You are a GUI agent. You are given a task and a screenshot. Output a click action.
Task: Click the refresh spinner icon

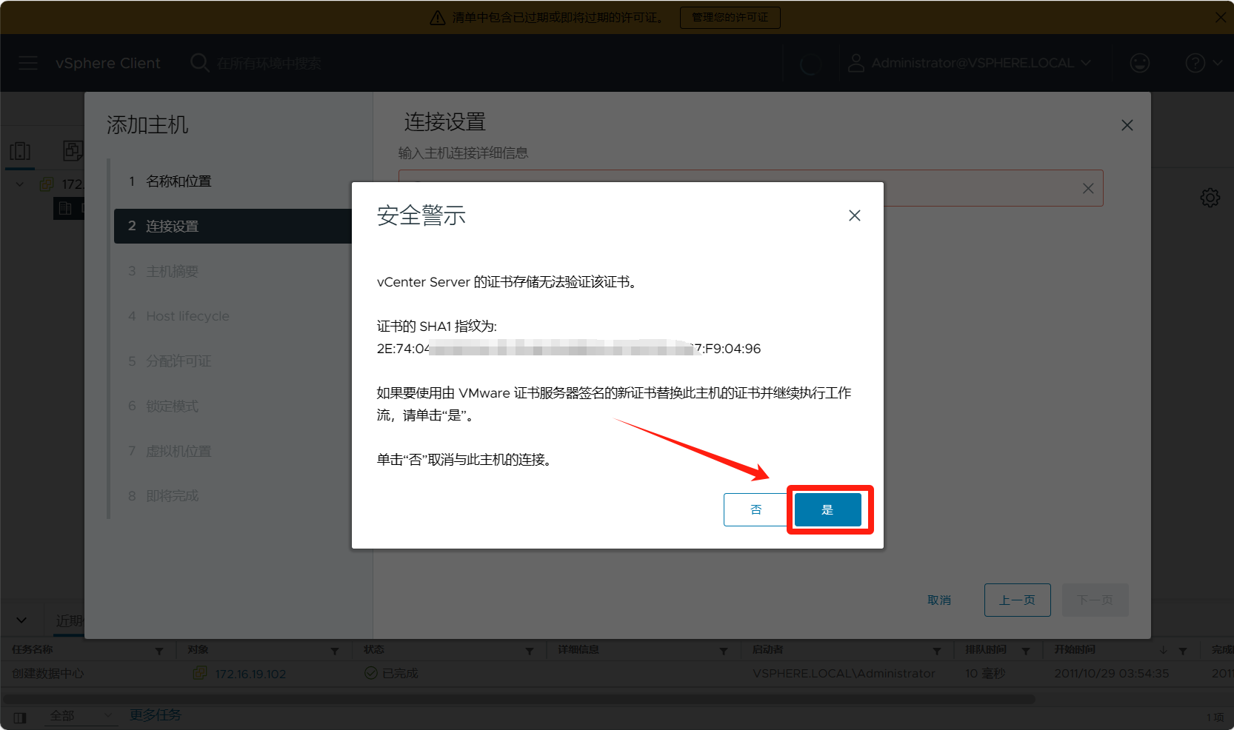(x=810, y=64)
